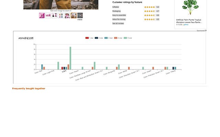Click the 'Color: Light Pink' axis label

[48, 73]
